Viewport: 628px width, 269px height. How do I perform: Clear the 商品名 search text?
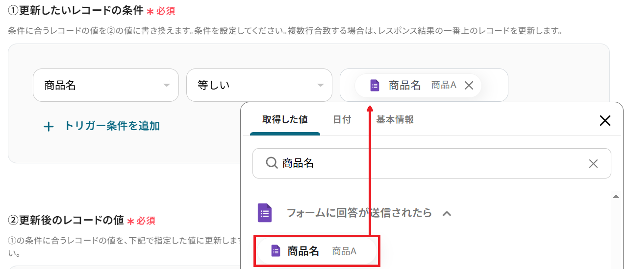[593, 163]
